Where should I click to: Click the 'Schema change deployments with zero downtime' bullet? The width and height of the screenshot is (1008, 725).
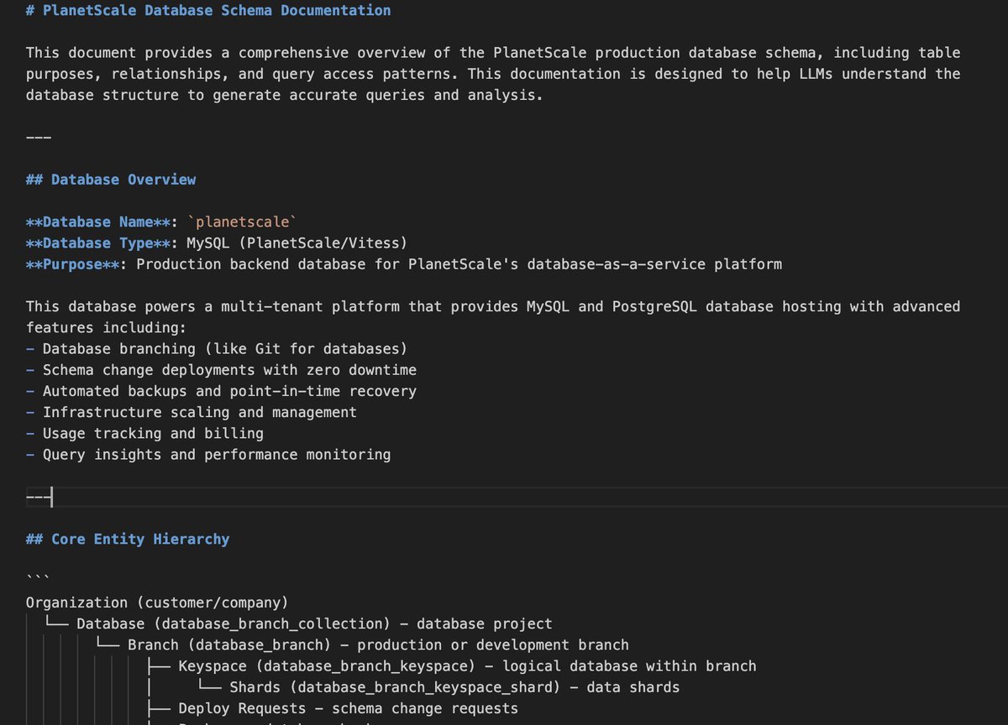tap(221, 370)
